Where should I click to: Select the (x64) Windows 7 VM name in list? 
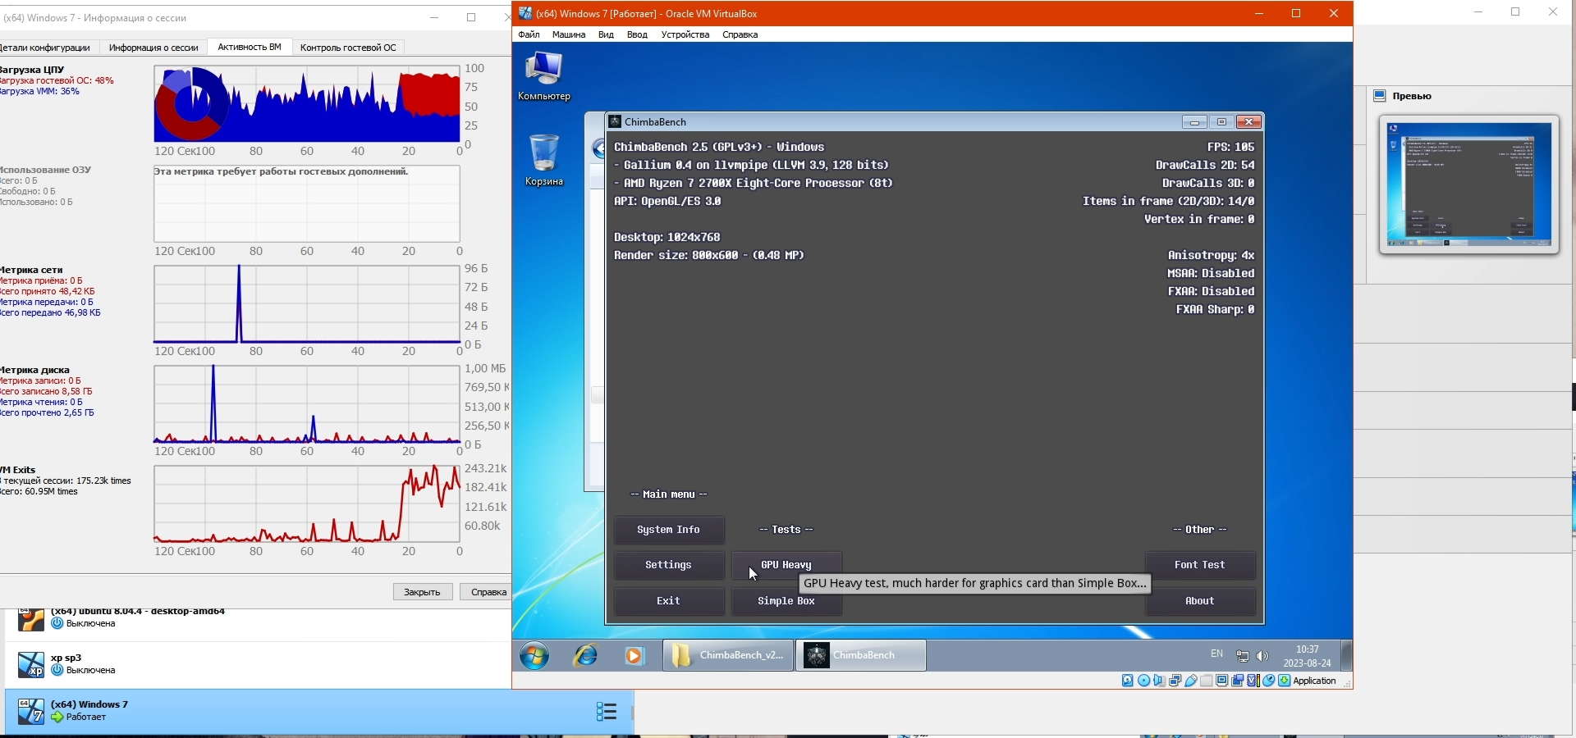tap(89, 704)
